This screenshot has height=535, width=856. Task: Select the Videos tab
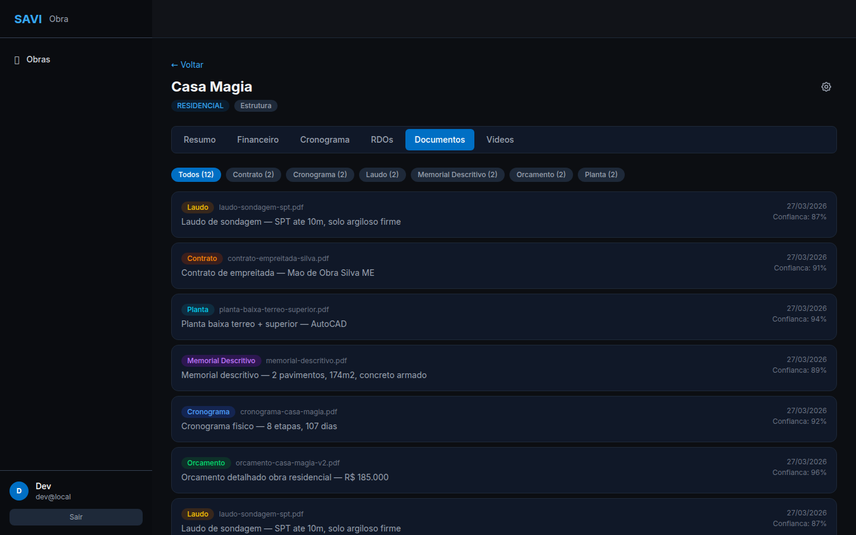500,140
